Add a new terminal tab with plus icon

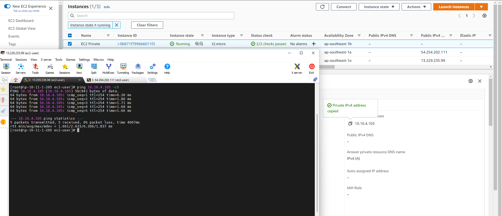pyautogui.click(x=152, y=80)
